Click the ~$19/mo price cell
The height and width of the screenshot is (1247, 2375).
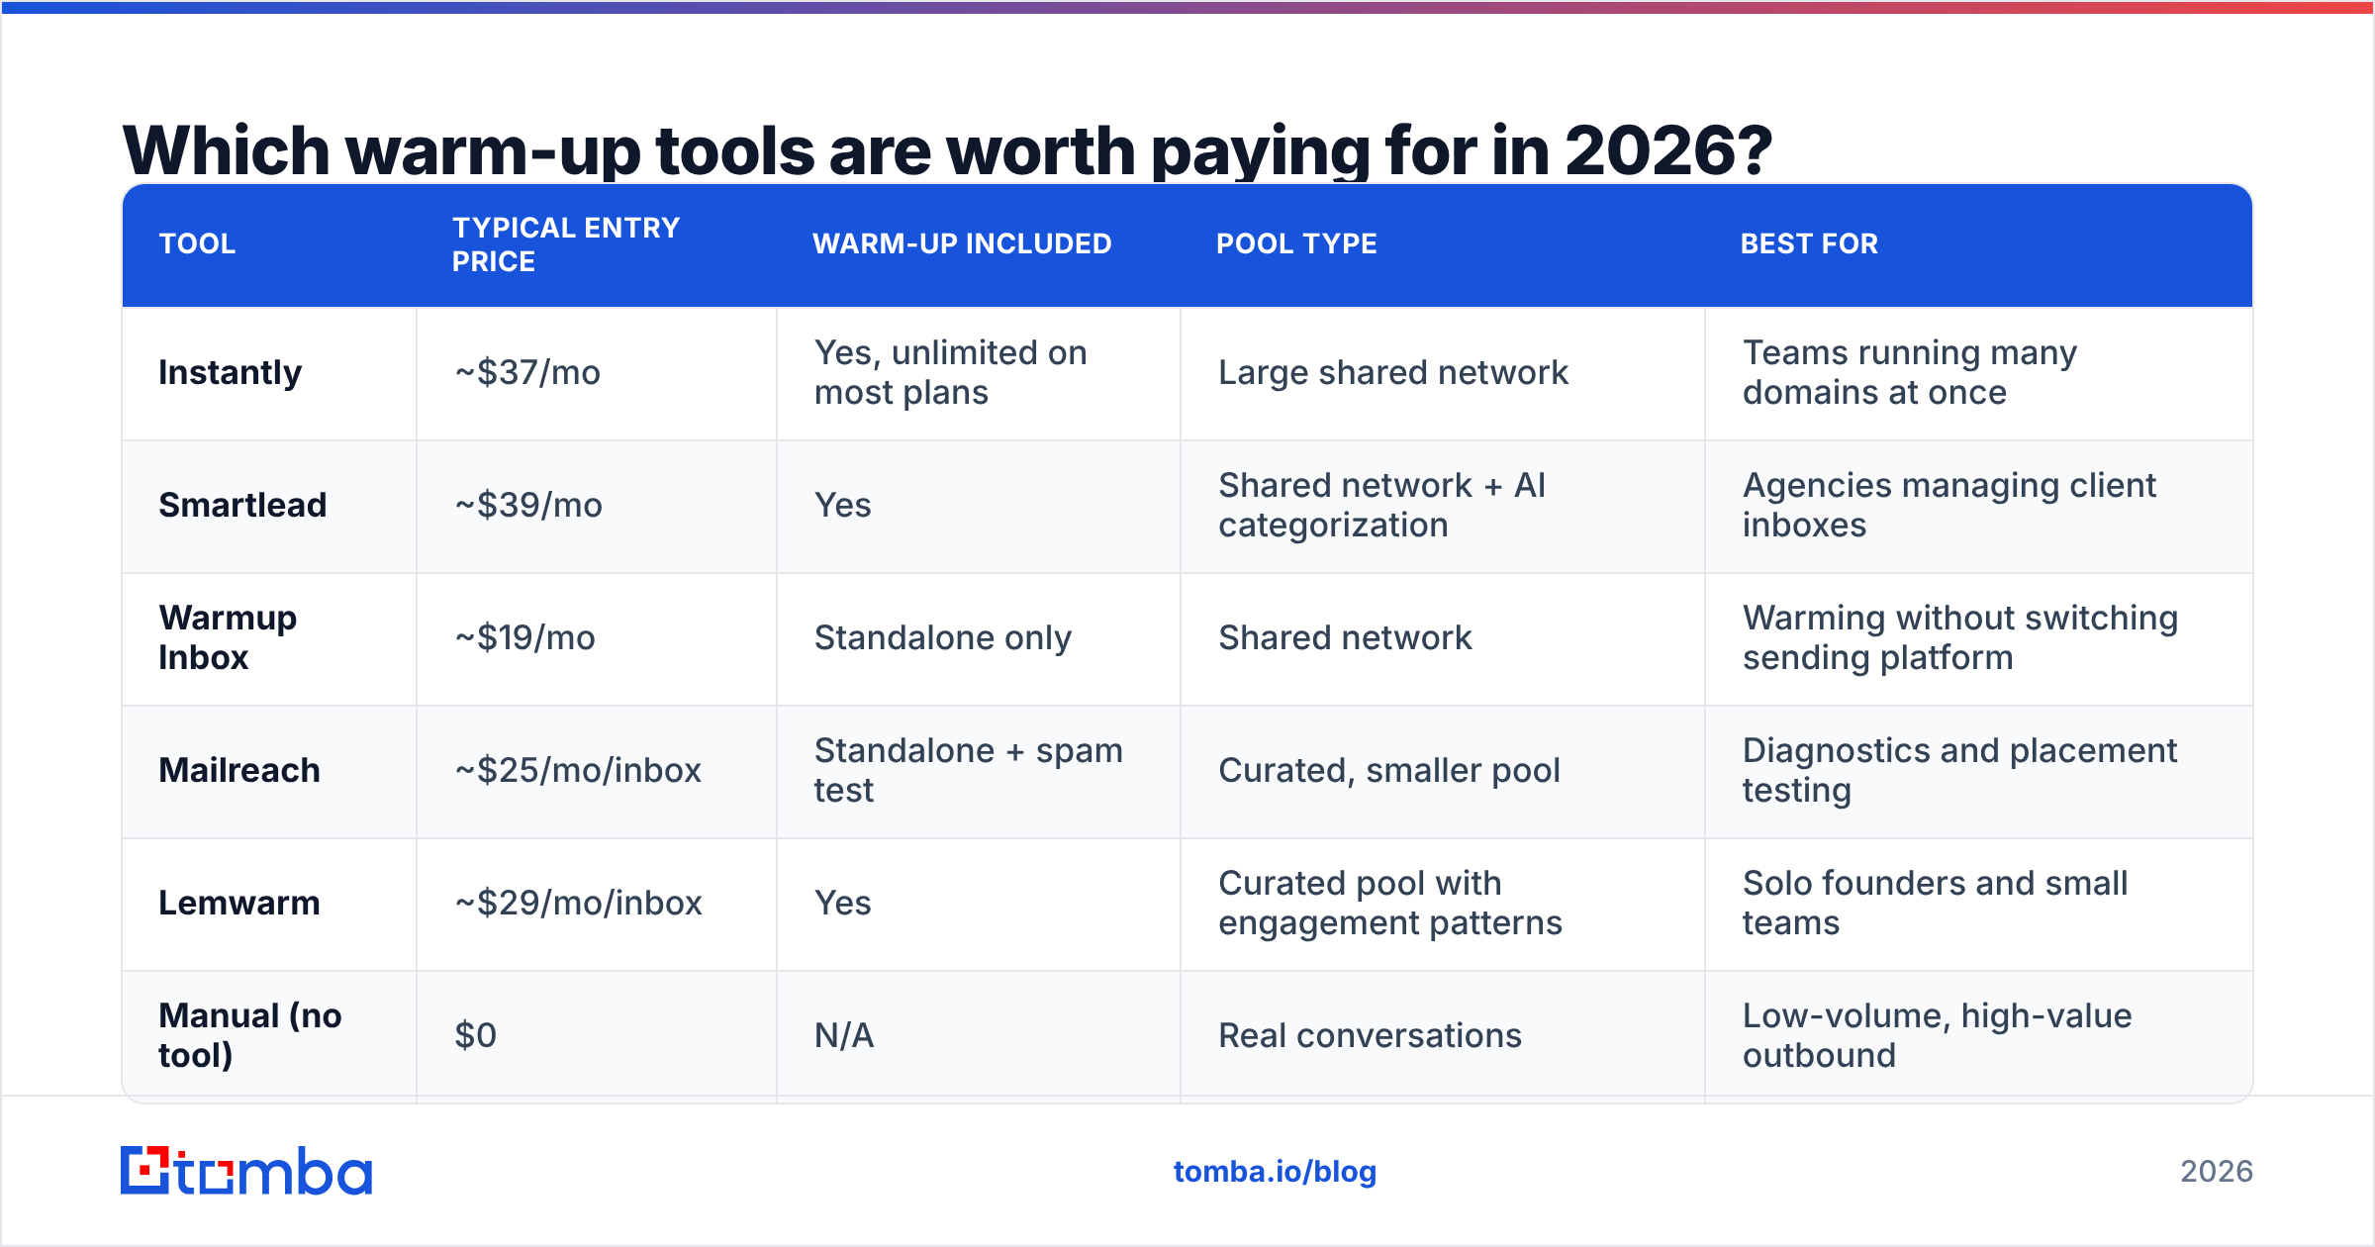pos(597,638)
